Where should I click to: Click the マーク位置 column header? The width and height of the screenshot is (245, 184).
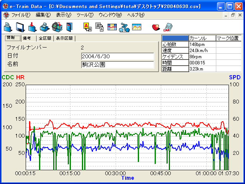point(228,38)
